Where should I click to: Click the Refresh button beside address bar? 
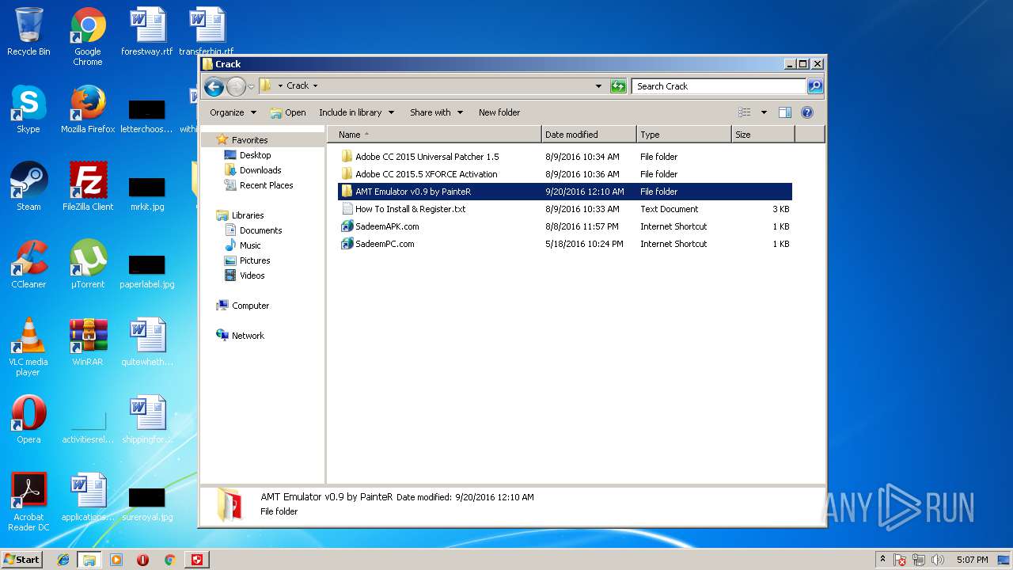point(618,86)
